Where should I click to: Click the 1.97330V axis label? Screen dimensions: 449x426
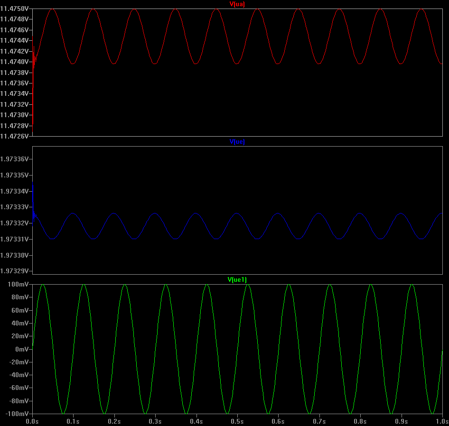tap(14, 255)
